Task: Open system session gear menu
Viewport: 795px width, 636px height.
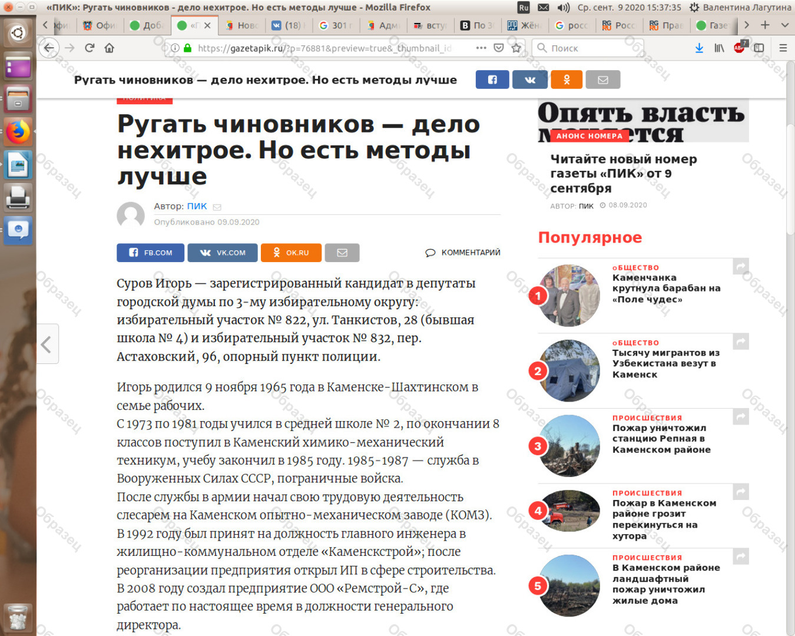Action: click(x=694, y=7)
